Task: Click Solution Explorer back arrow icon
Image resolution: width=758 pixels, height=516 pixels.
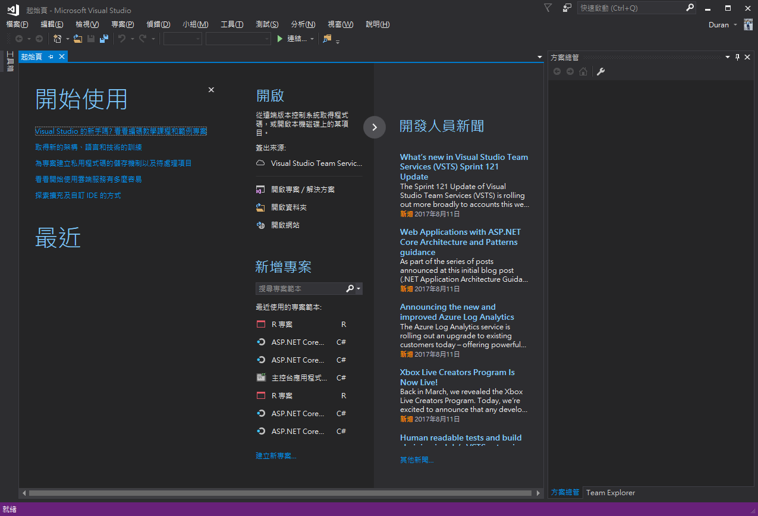Action: (557, 71)
